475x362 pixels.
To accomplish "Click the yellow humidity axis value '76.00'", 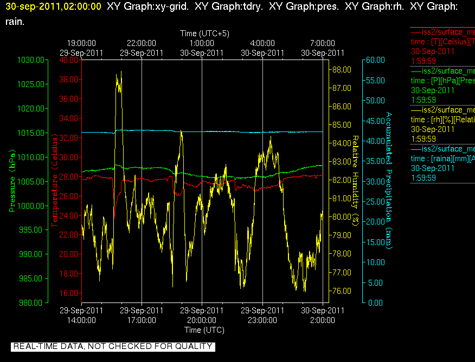I will pos(342,291).
